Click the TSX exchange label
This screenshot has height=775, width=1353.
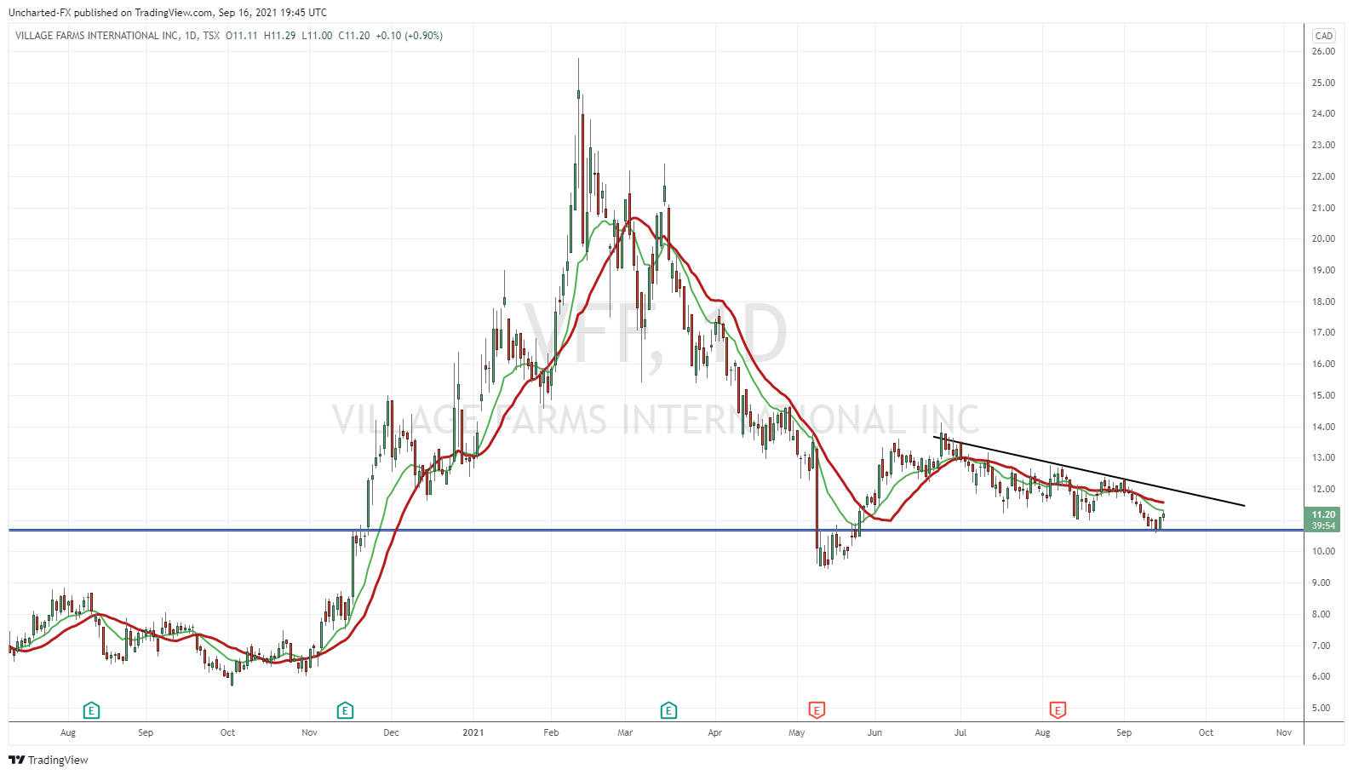(x=211, y=36)
